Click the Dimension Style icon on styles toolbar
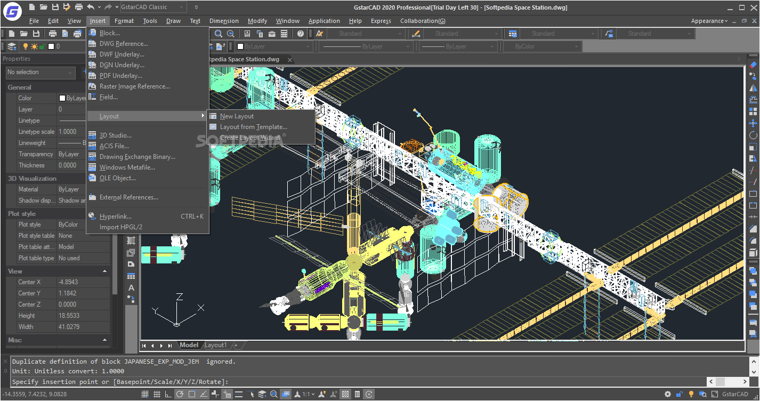This screenshot has width=760, height=401. (416, 34)
